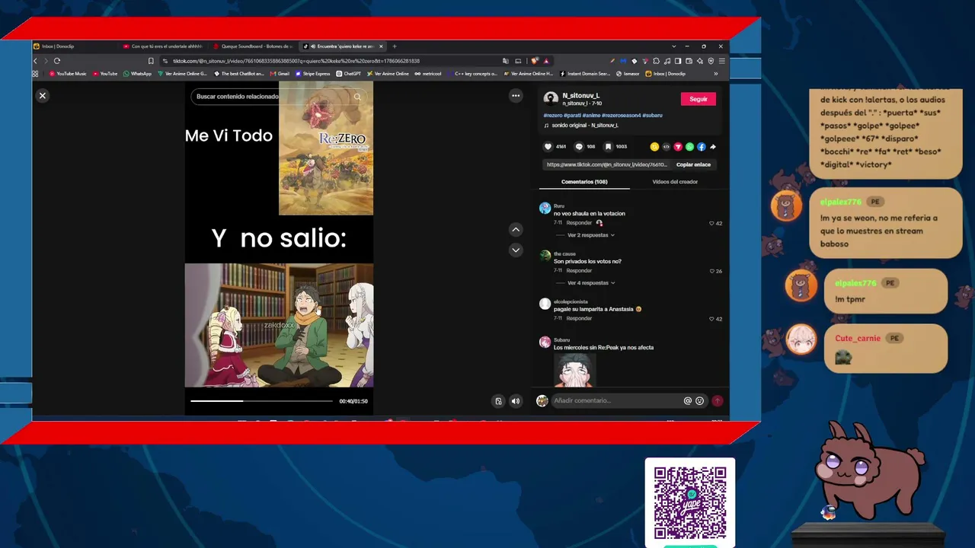This screenshot has width=975, height=548.
Task: Go to the previous video with up arrow
Action: (x=516, y=229)
